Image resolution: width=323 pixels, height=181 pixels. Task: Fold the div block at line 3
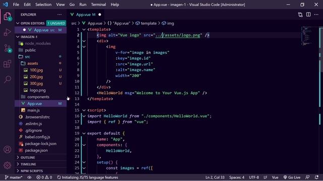(x=84, y=41)
